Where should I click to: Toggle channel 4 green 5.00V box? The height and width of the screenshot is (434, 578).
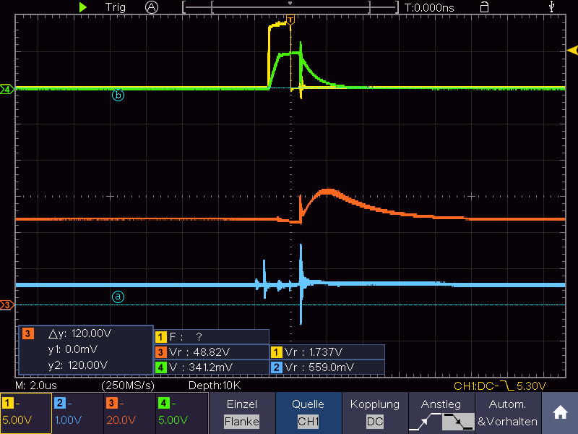click(182, 412)
